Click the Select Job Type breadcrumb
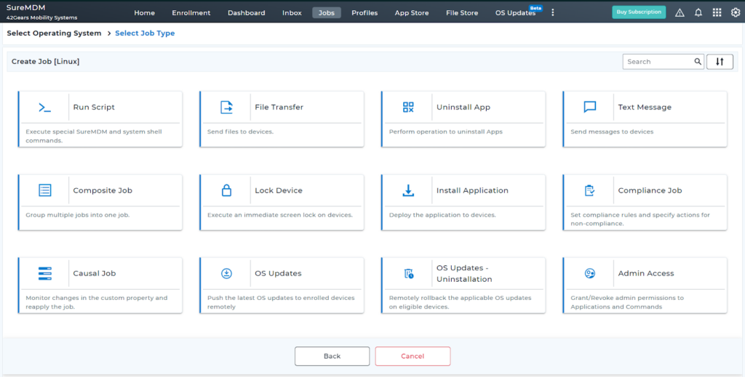Screen dimensions: 745x377 [x=145, y=33]
